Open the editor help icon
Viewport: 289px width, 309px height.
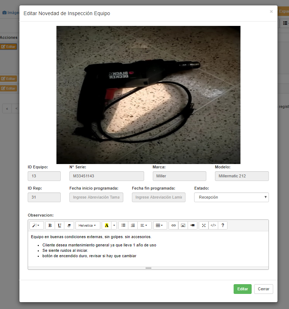tap(223, 226)
